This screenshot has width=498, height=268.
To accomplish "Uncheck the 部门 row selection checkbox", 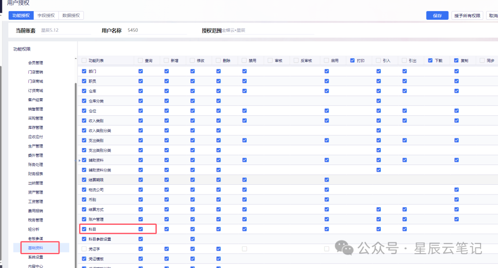I will [x=84, y=71].
